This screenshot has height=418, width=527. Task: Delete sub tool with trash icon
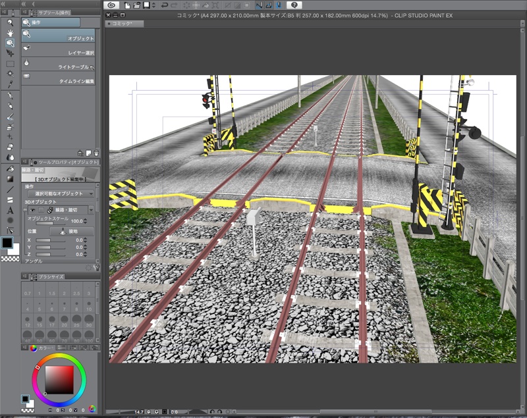[96, 153]
